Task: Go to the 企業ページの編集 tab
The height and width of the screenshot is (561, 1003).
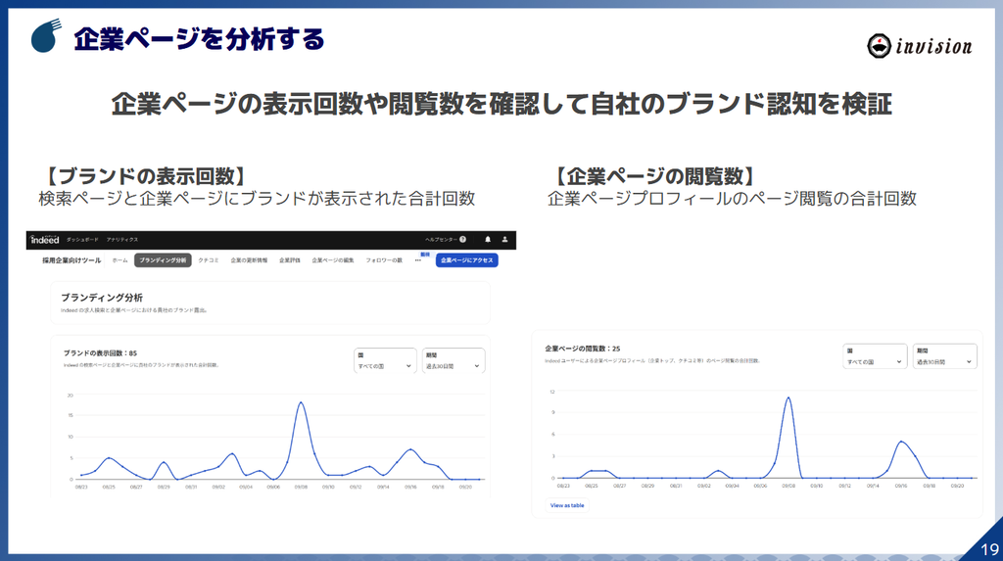Action: 333,260
